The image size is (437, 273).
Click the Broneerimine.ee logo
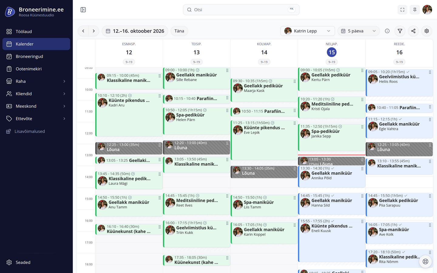(x=10, y=12)
